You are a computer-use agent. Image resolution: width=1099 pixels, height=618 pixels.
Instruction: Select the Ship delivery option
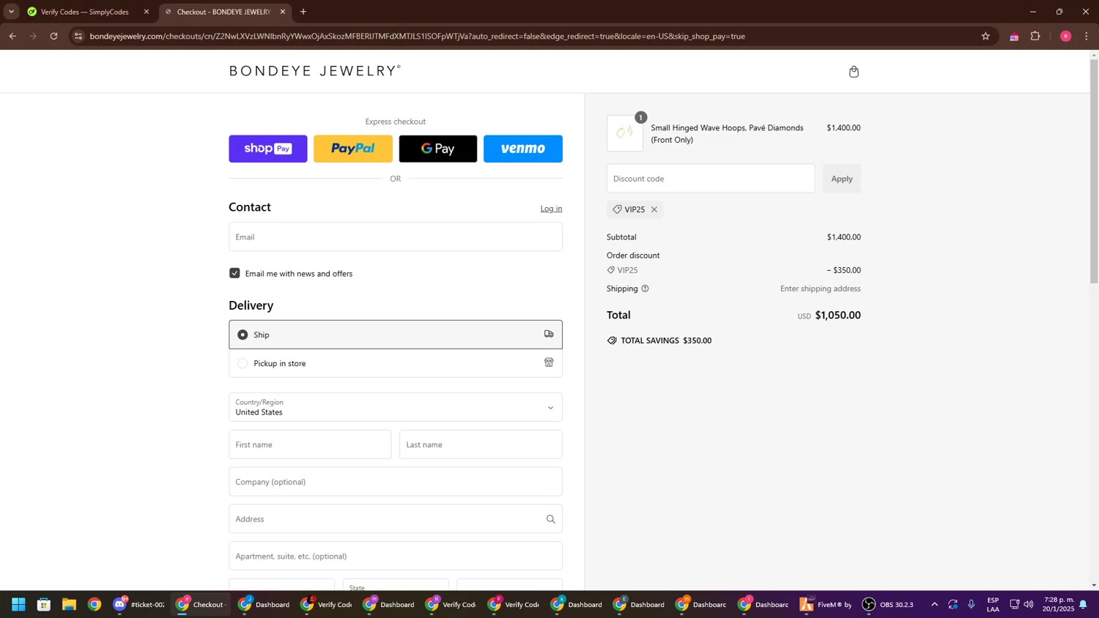point(396,335)
